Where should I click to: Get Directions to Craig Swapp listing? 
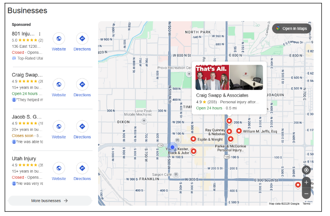tap(82, 88)
